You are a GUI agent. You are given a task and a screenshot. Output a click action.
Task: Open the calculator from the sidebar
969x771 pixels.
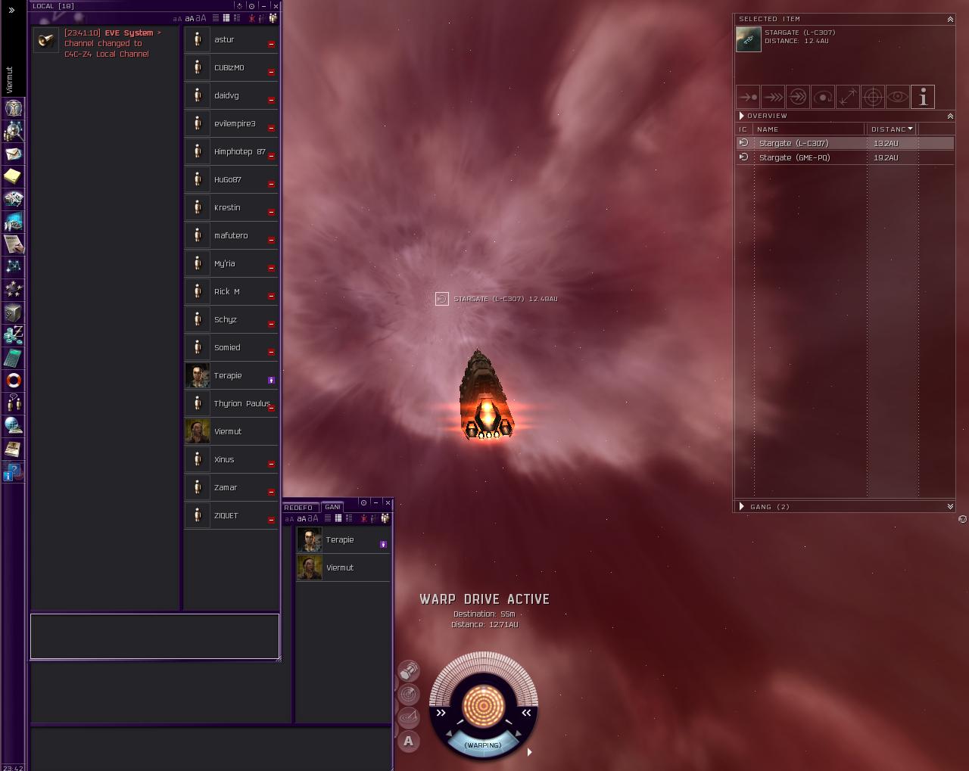pyautogui.click(x=14, y=358)
